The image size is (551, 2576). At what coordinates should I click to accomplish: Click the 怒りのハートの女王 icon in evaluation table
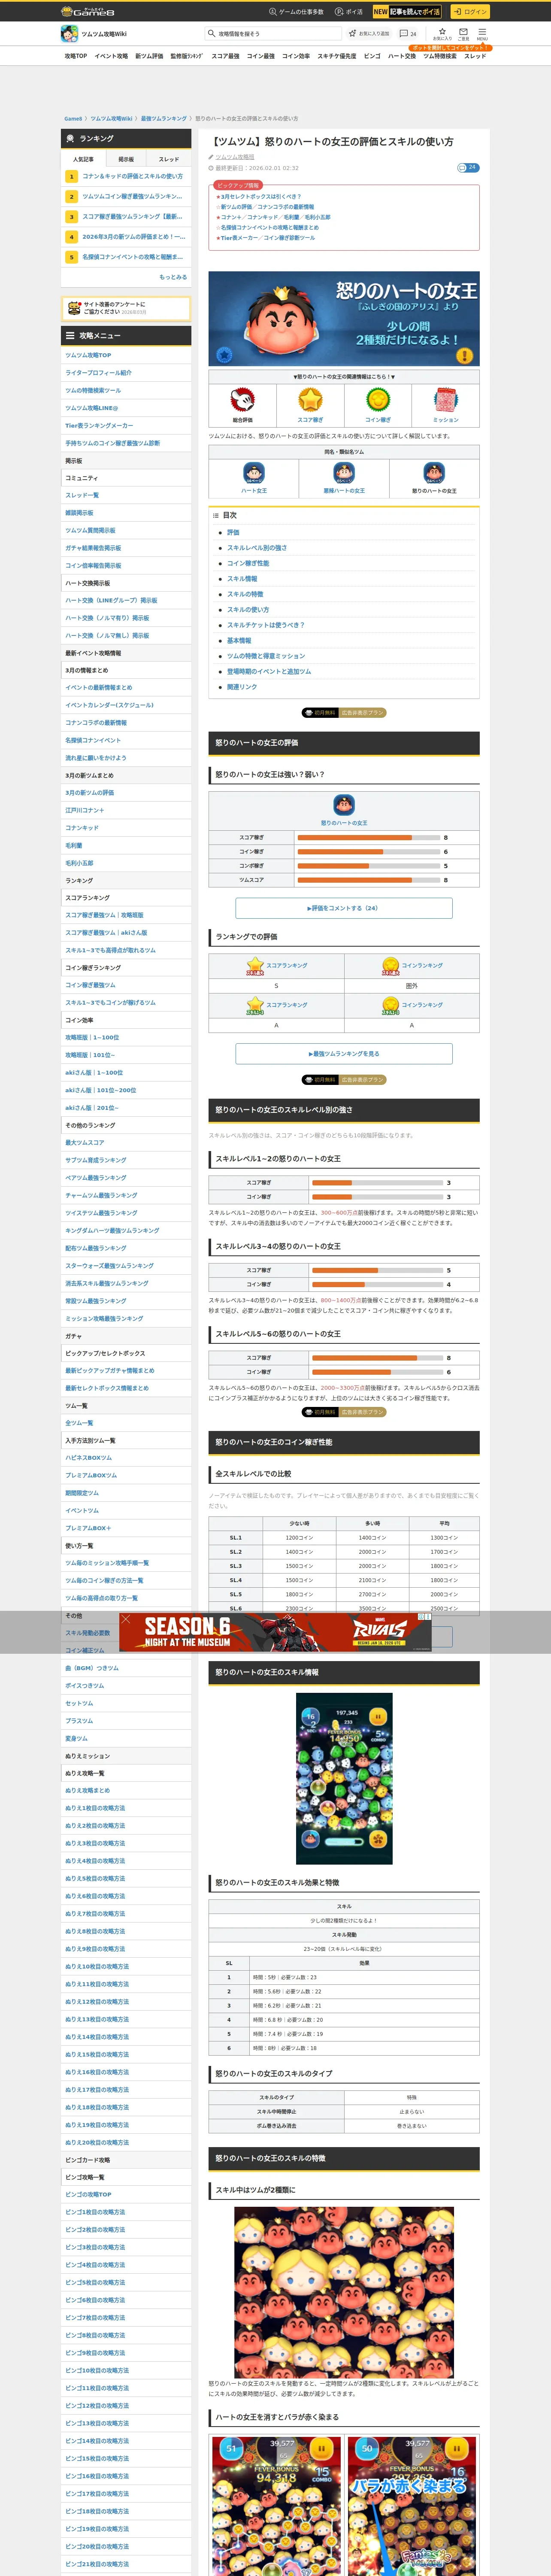point(344,805)
